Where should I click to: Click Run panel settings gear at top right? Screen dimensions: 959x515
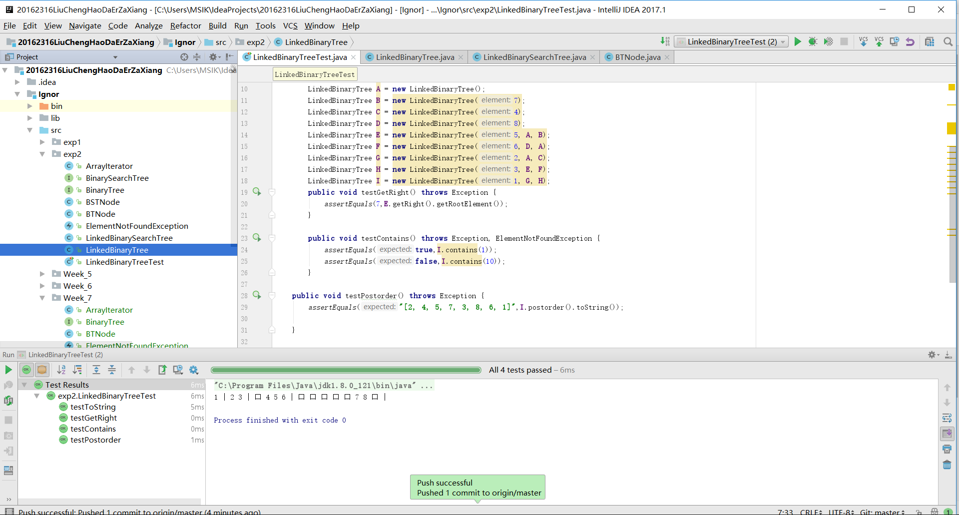pyautogui.click(x=933, y=355)
